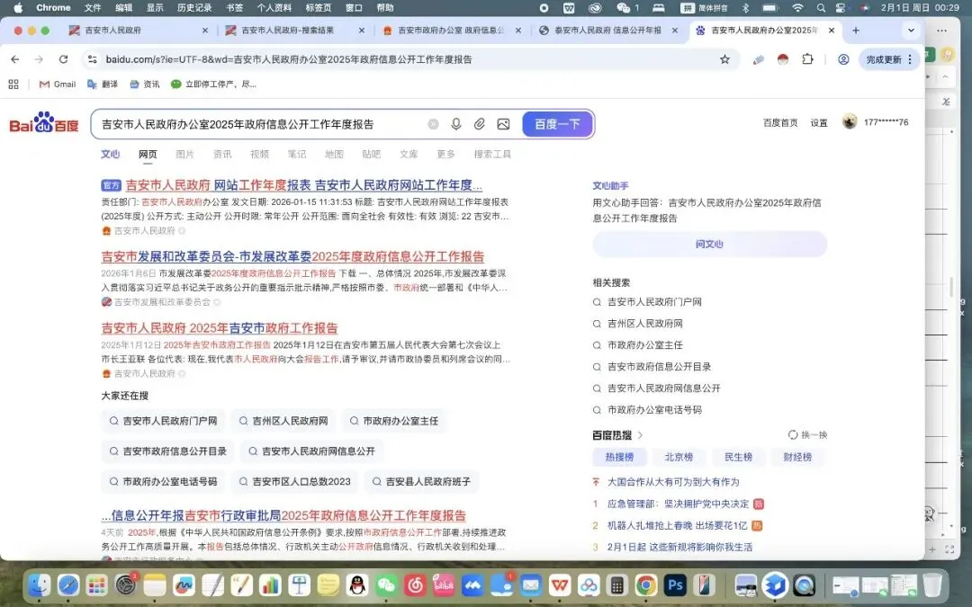This screenshot has height=607, width=972.
Task: Click the 百度一下 search button
Action: pyautogui.click(x=557, y=124)
